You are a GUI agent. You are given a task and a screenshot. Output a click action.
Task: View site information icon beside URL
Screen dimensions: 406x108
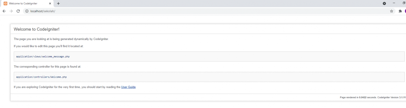click(27, 11)
